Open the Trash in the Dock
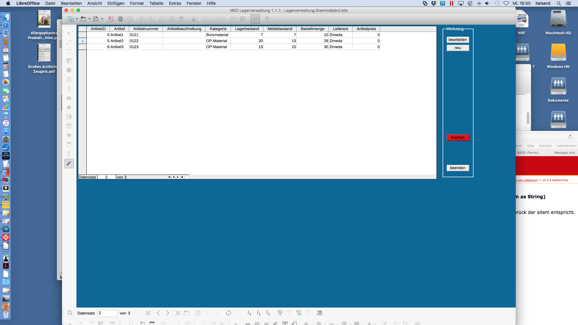Viewport: 578px width, 325px height. [x=6, y=314]
